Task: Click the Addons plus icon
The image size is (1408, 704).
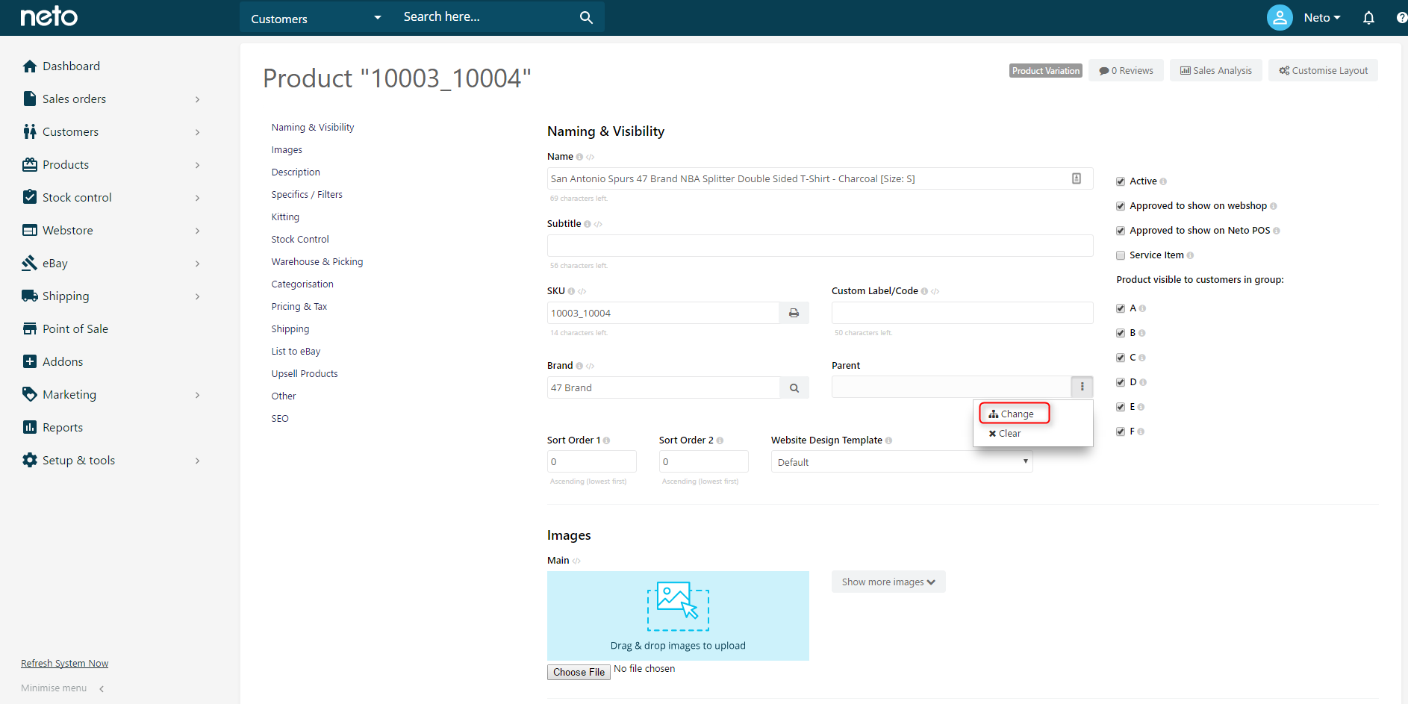Action: tap(30, 361)
